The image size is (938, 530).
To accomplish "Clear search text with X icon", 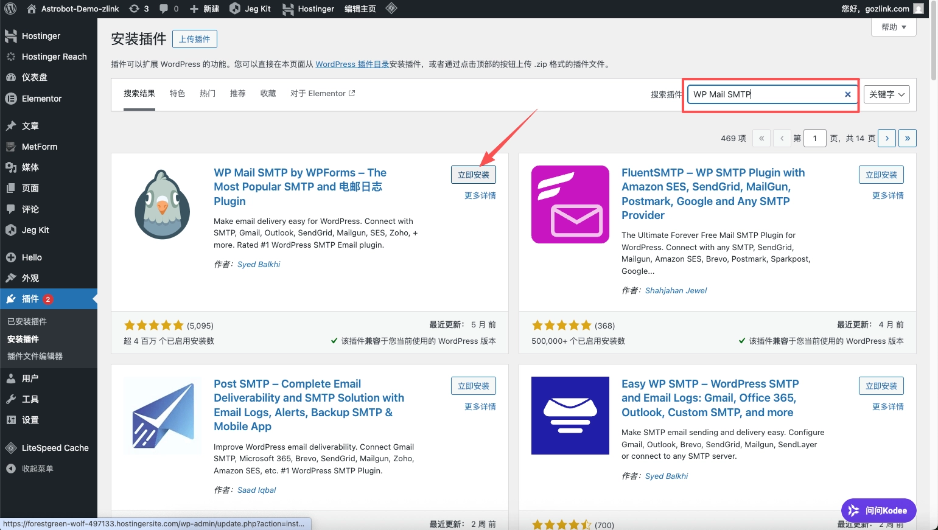I will point(848,94).
